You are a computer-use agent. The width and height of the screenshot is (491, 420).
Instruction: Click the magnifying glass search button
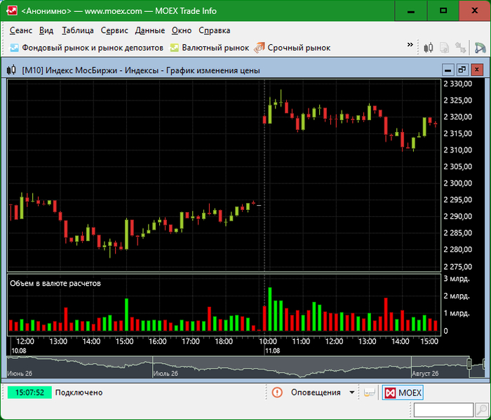click(x=481, y=410)
